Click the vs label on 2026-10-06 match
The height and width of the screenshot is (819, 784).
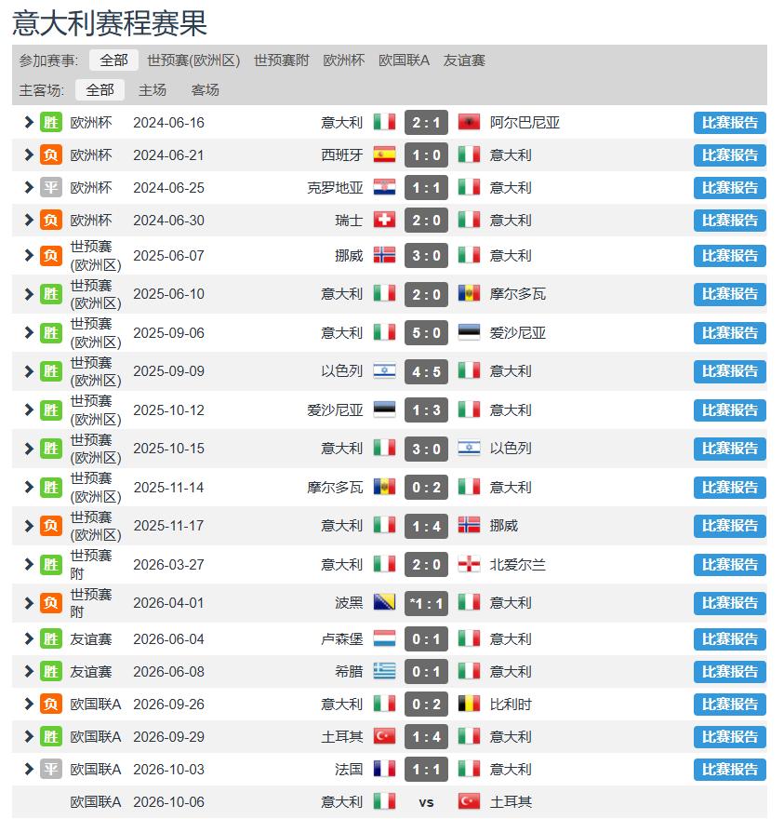[x=426, y=802]
